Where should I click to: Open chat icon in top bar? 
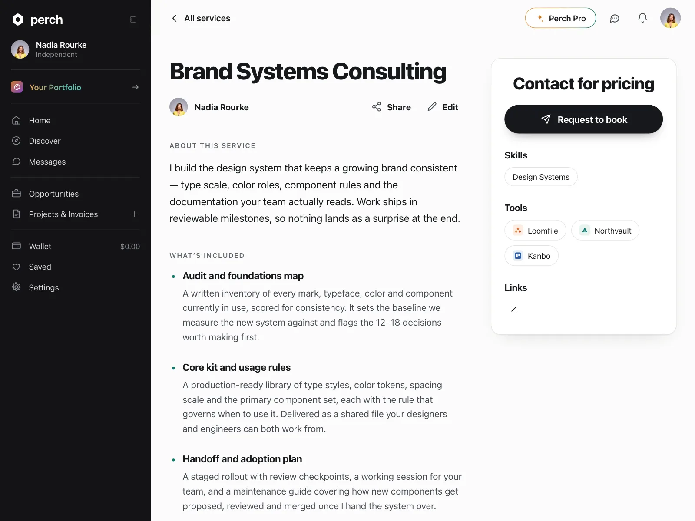[x=614, y=18]
